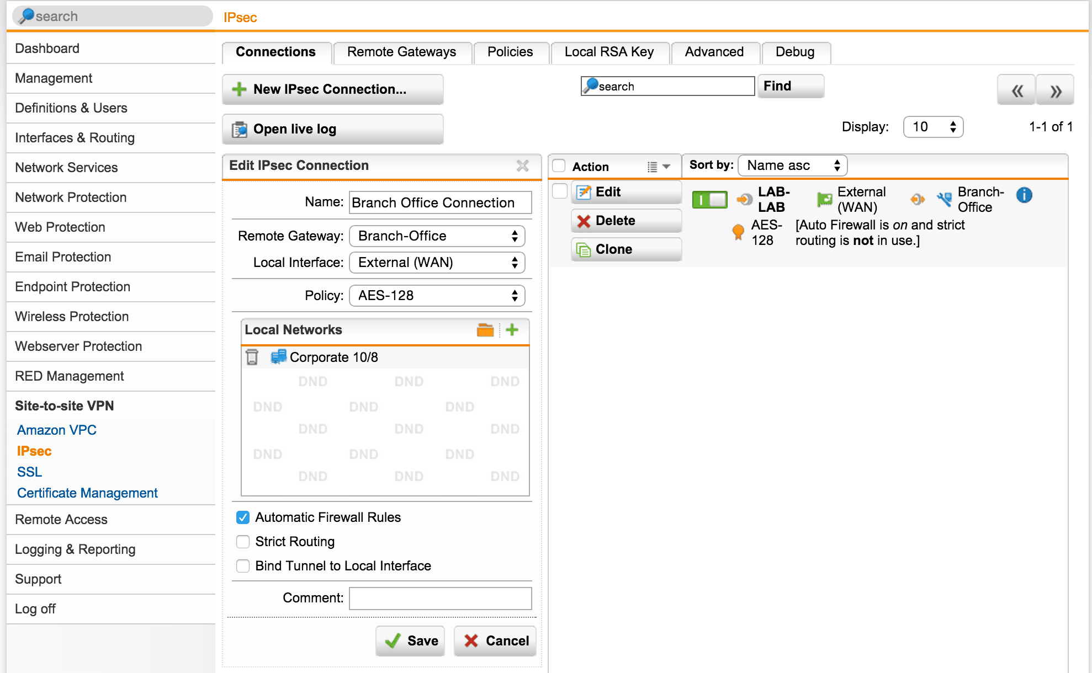
Task: Open Network Protection menu item
Action: 111,197
